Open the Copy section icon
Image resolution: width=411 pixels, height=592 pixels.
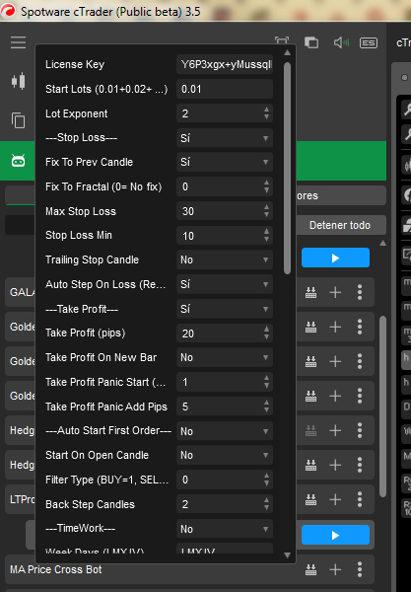click(x=18, y=120)
